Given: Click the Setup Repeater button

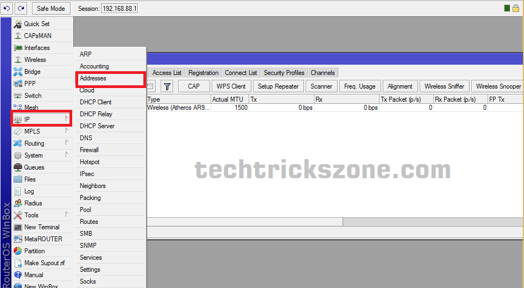Looking at the screenshot, I should (x=278, y=86).
